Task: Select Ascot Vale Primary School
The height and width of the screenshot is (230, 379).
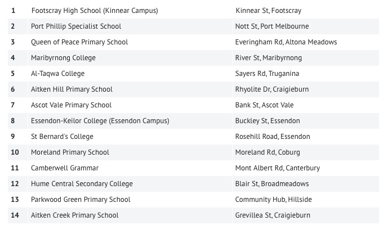Action: tap(71, 105)
